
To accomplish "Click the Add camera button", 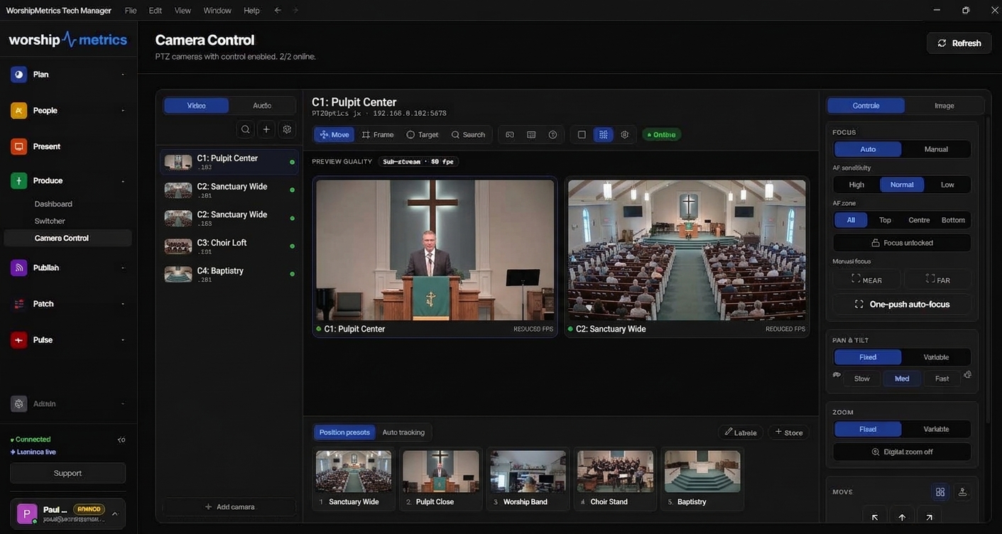I will [x=229, y=507].
